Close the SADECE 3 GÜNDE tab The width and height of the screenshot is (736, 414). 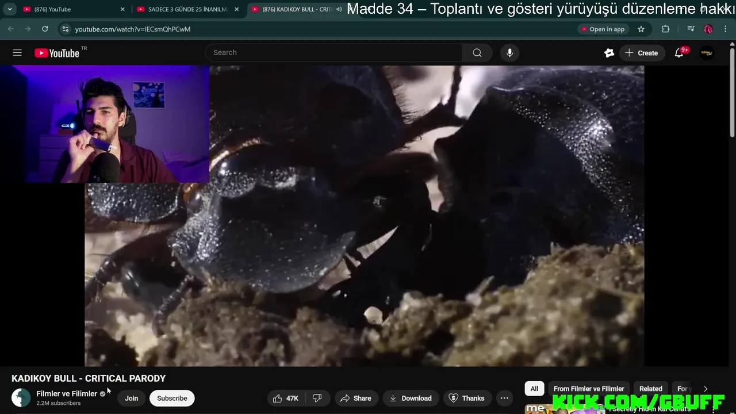(236, 9)
